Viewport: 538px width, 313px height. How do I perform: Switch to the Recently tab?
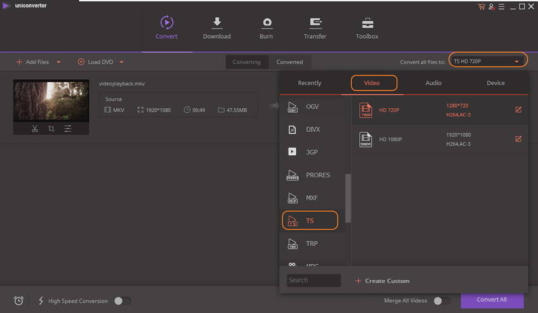tap(310, 83)
